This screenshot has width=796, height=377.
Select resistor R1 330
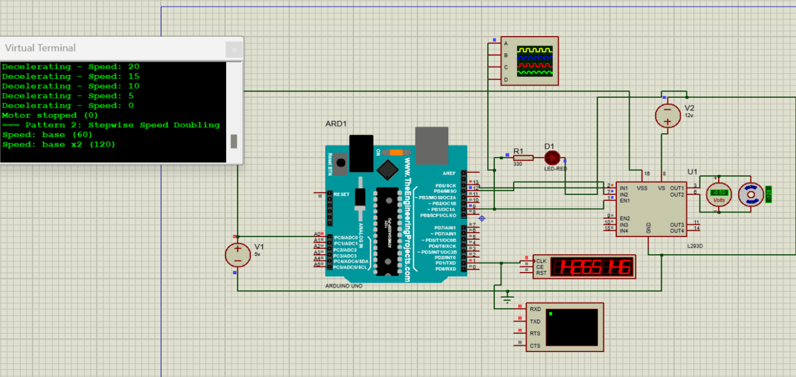pyautogui.click(x=522, y=158)
